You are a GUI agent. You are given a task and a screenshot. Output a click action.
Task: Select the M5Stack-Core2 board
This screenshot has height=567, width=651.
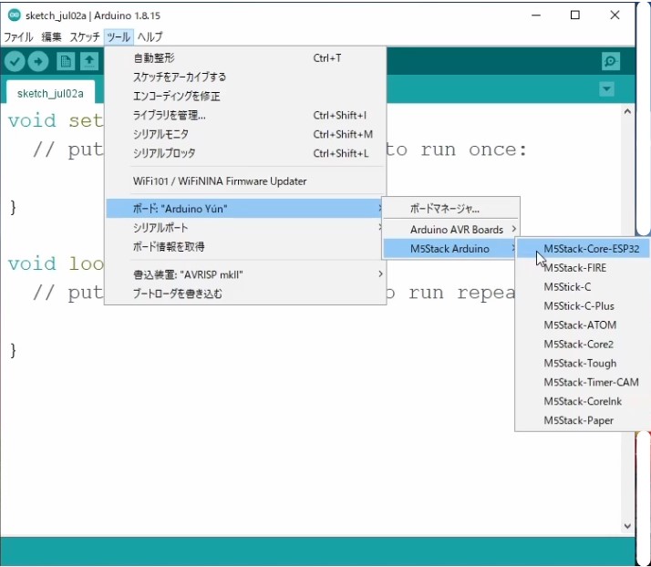tap(583, 344)
